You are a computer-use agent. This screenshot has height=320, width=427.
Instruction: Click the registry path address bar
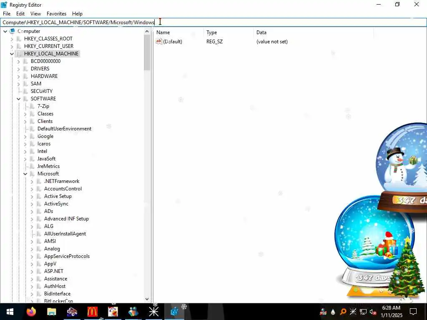click(213, 22)
